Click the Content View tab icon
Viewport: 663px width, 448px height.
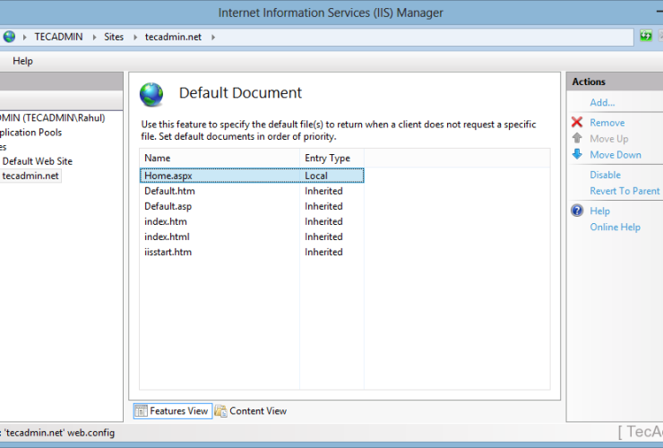coord(220,411)
